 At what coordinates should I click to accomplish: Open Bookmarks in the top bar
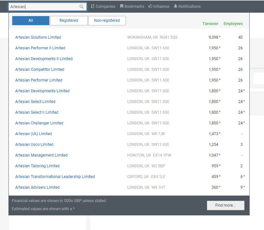tap(132, 6)
